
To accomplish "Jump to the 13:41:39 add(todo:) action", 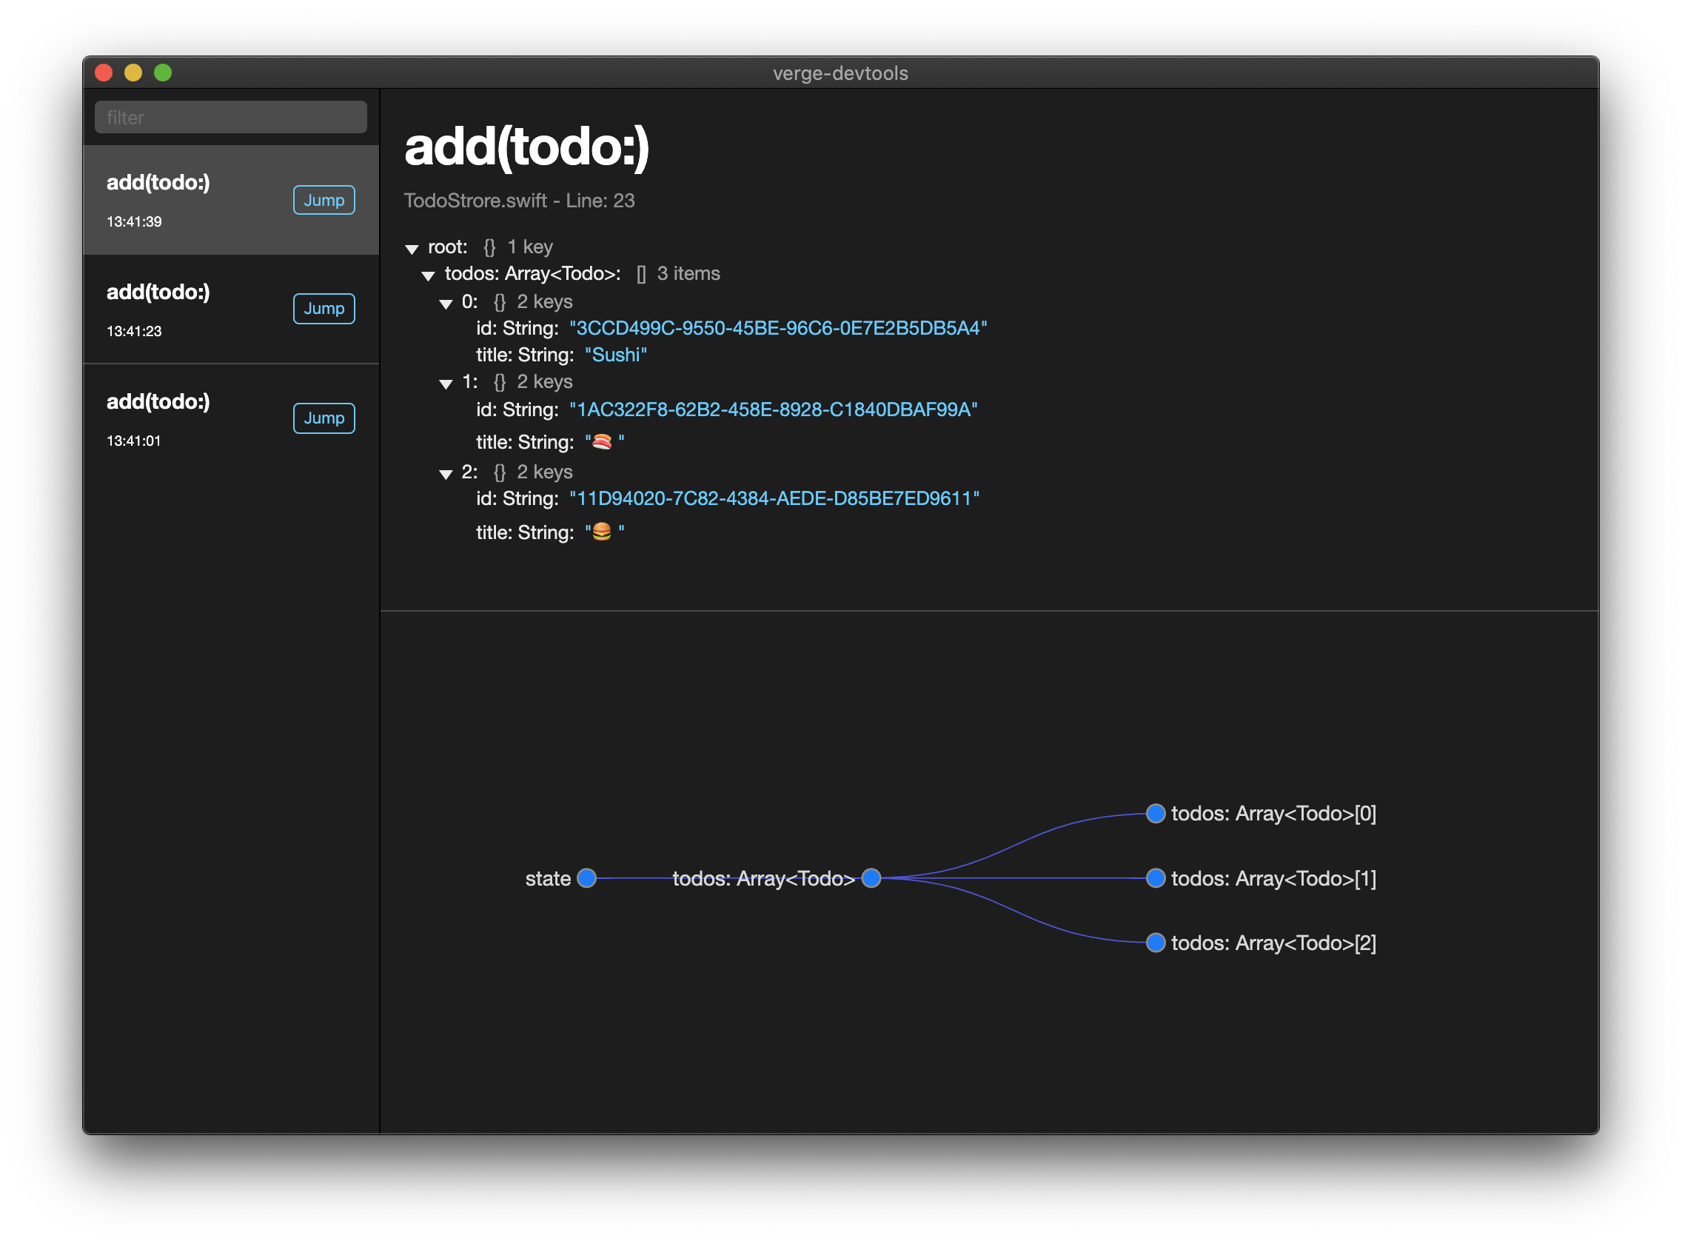I will pyautogui.click(x=324, y=201).
